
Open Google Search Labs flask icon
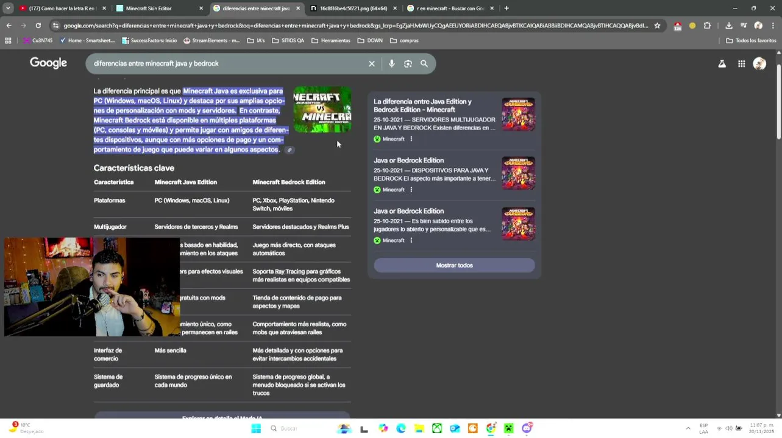pyautogui.click(x=722, y=63)
